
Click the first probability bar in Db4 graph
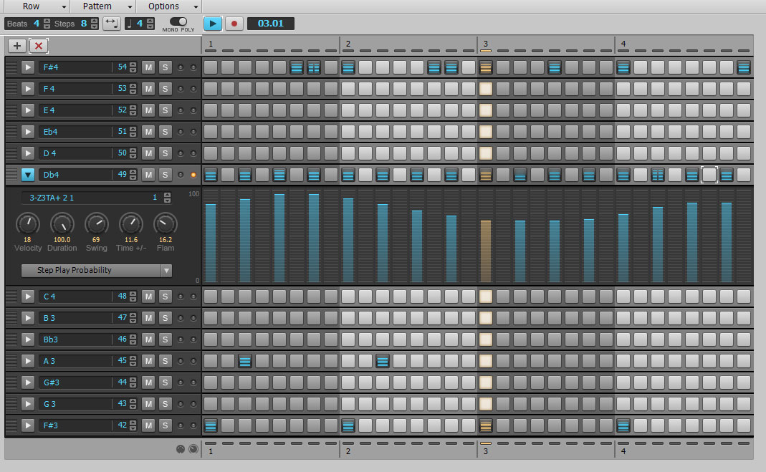tap(211, 243)
